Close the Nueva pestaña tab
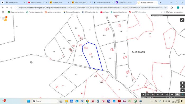Image resolution: width=185 pixels, height=104 pixels. click(x=24, y=2)
